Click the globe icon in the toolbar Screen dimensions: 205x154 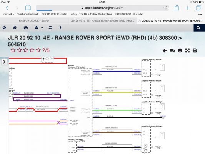tap(4, 28)
